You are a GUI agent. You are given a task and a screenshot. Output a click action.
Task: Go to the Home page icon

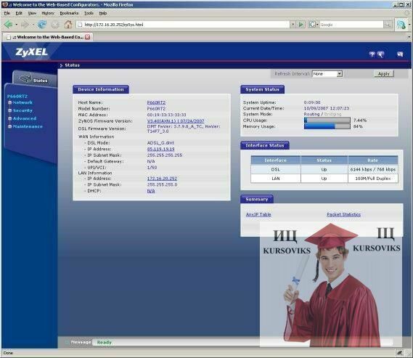tap(68, 25)
